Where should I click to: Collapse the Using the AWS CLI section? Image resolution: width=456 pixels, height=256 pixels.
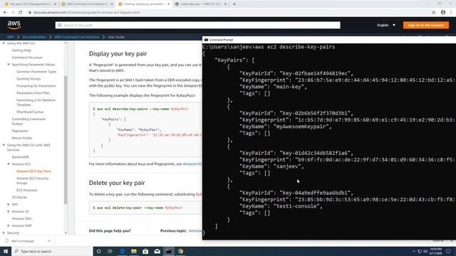[x=4, y=43]
